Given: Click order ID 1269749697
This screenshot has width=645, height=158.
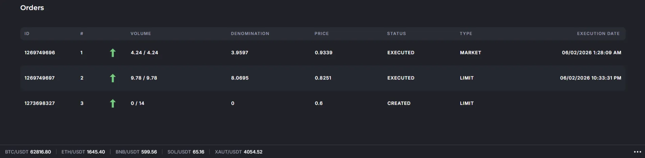Looking at the screenshot, I should [x=40, y=78].
